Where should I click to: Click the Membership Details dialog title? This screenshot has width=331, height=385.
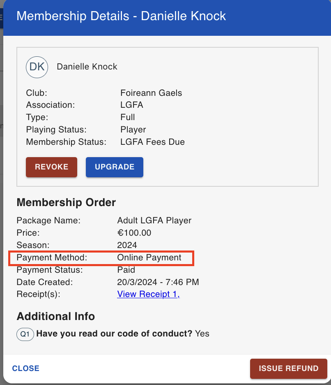[x=121, y=16]
